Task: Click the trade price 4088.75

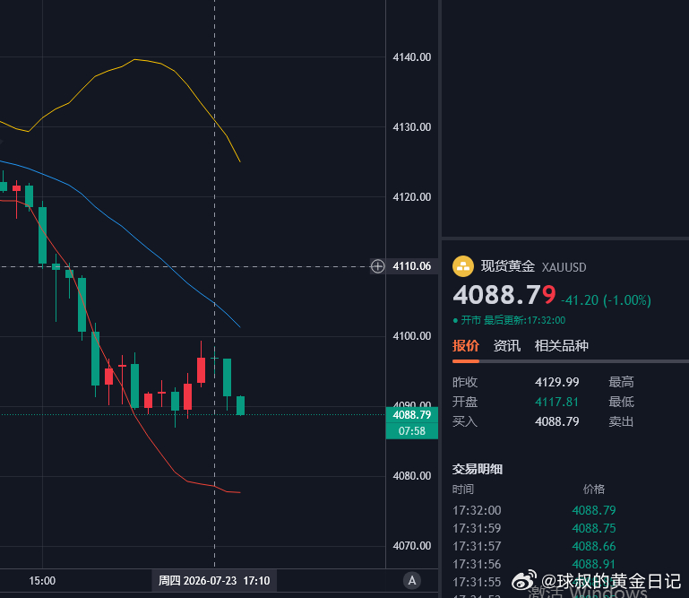Action: point(594,529)
